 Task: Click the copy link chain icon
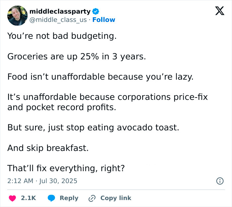point(92,198)
